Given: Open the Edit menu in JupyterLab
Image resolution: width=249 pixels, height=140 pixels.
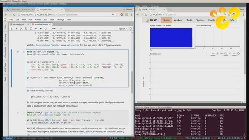Looking at the screenshot, I should click(x=17, y=19).
